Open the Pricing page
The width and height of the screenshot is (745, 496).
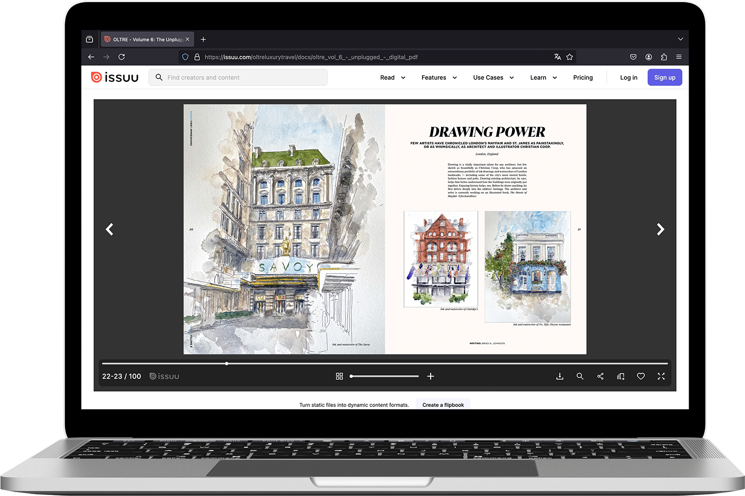pyautogui.click(x=583, y=78)
